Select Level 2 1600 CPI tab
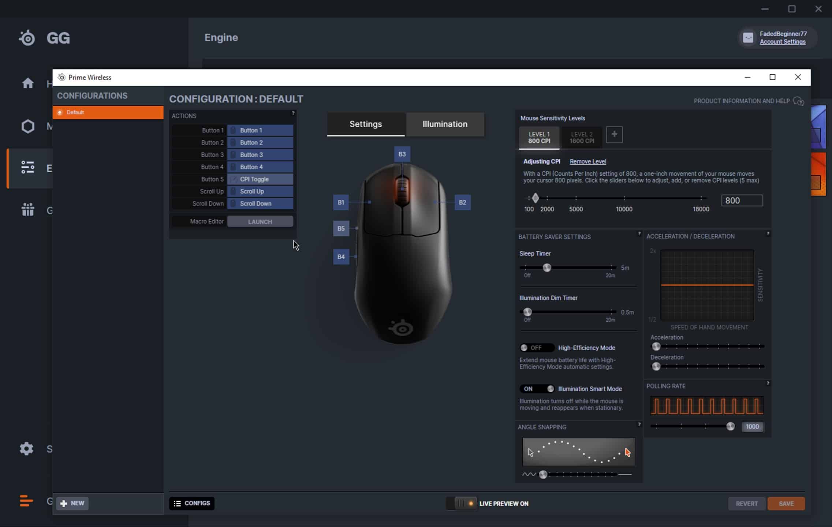Image resolution: width=832 pixels, height=527 pixels. [582, 138]
